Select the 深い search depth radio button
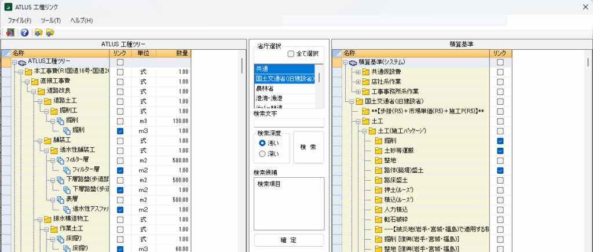The width and height of the screenshot is (593, 252). point(263,154)
